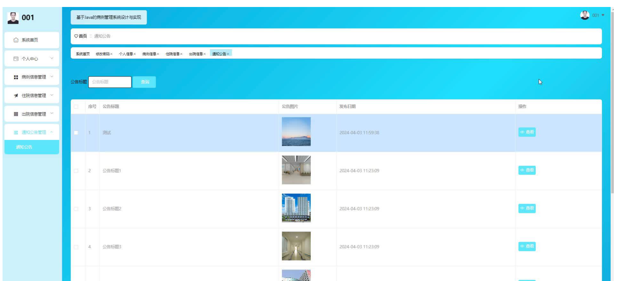Open the 001 user dropdown arrow
Viewport: 617px width, 281px height.
[603, 15]
